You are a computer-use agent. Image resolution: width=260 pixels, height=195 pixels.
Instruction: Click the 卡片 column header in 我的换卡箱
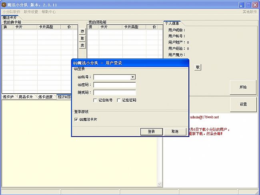(x=26, y=27)
